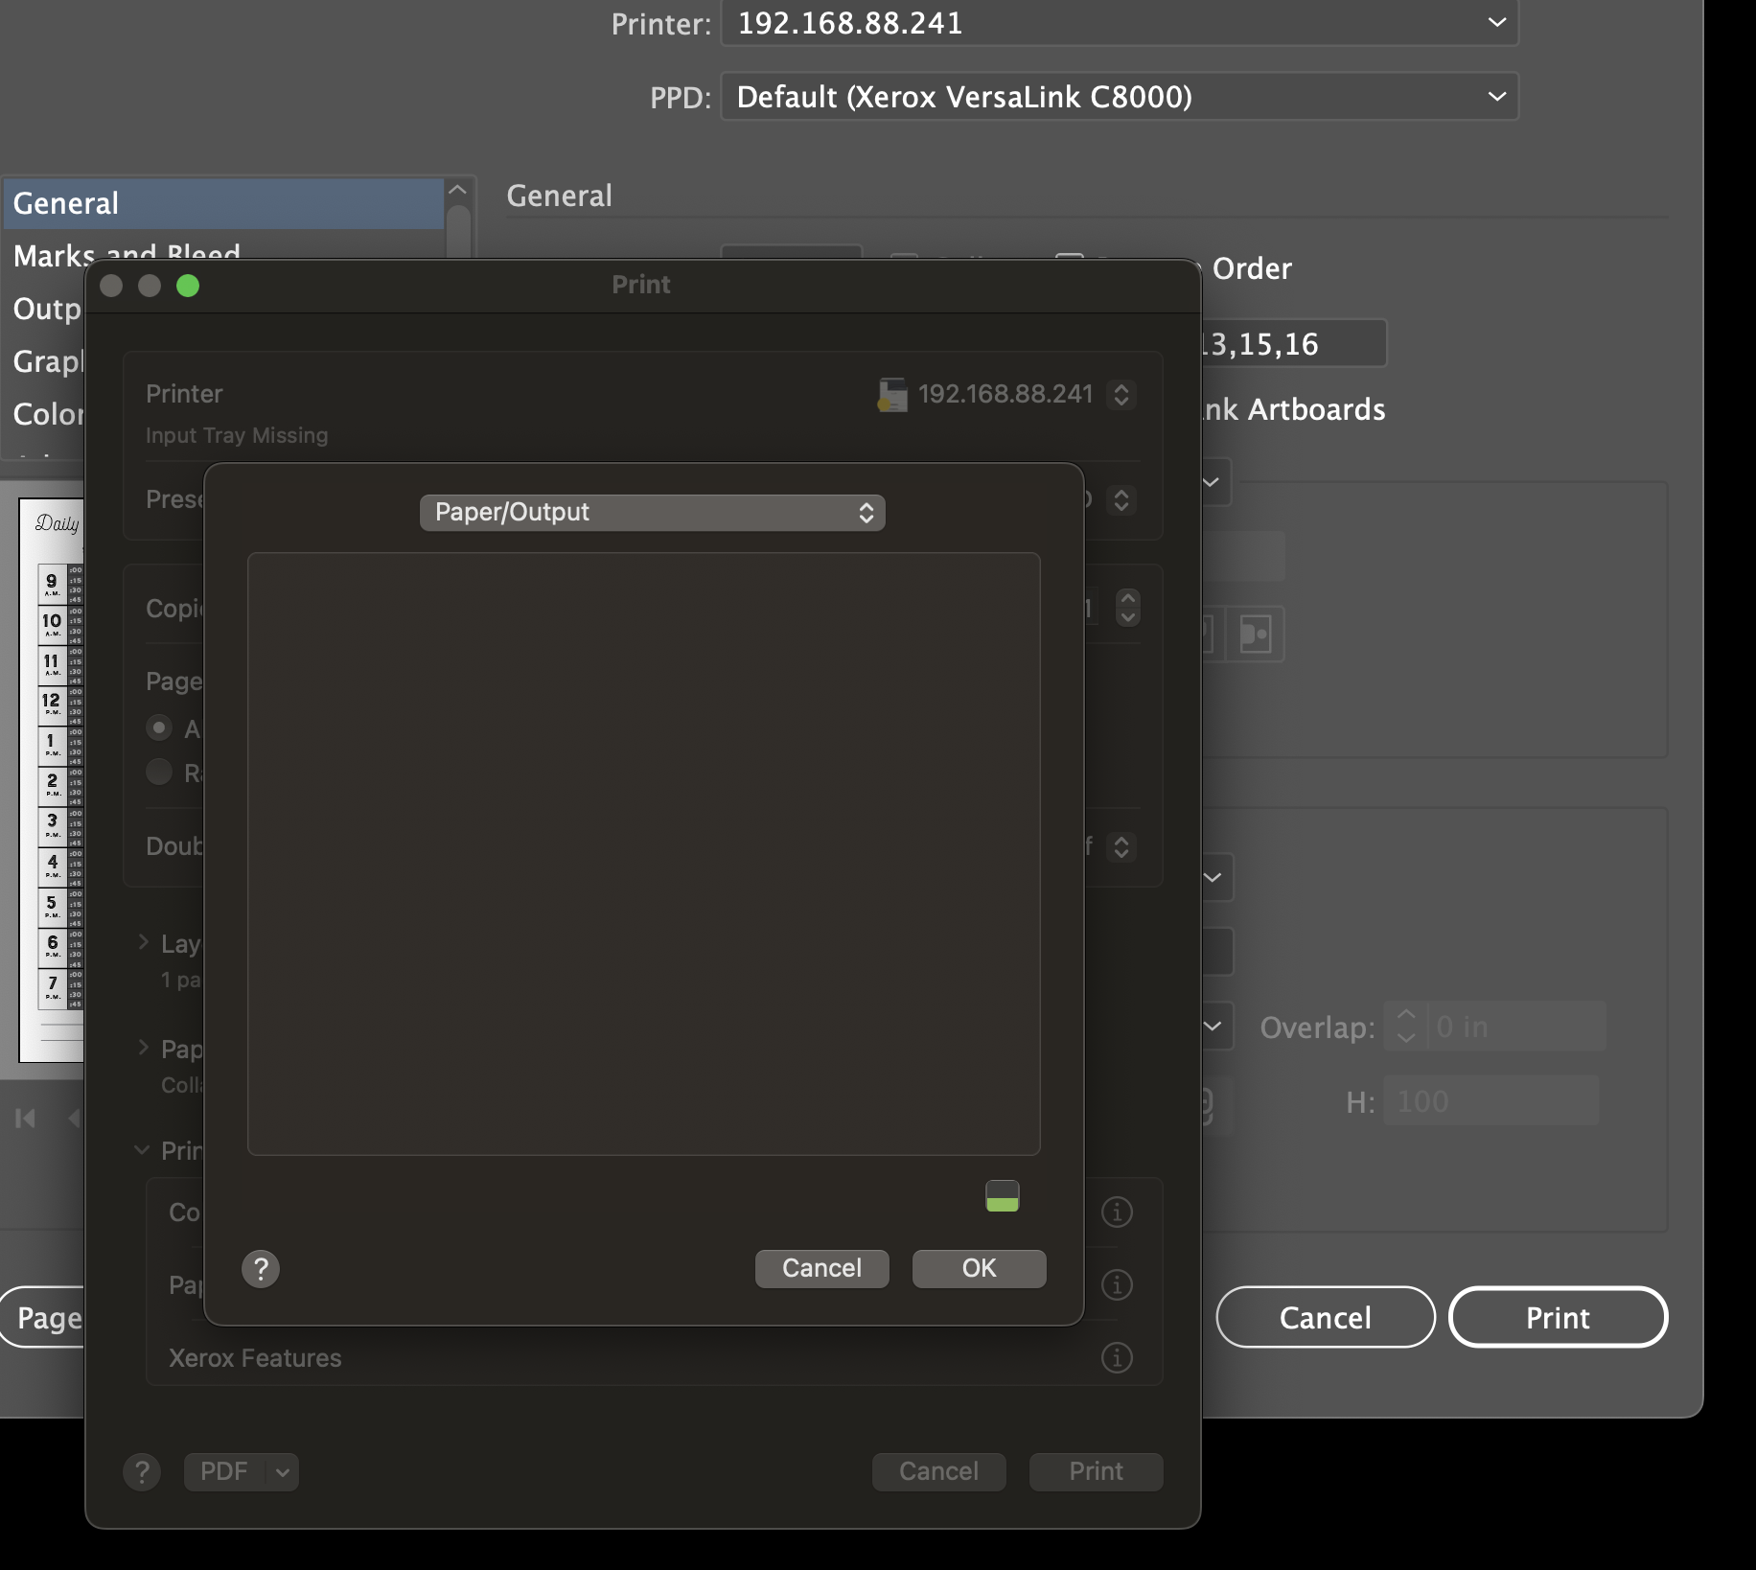Expand the Paper Handling section chevron

pyautogui.click(x=143, y=1048)
